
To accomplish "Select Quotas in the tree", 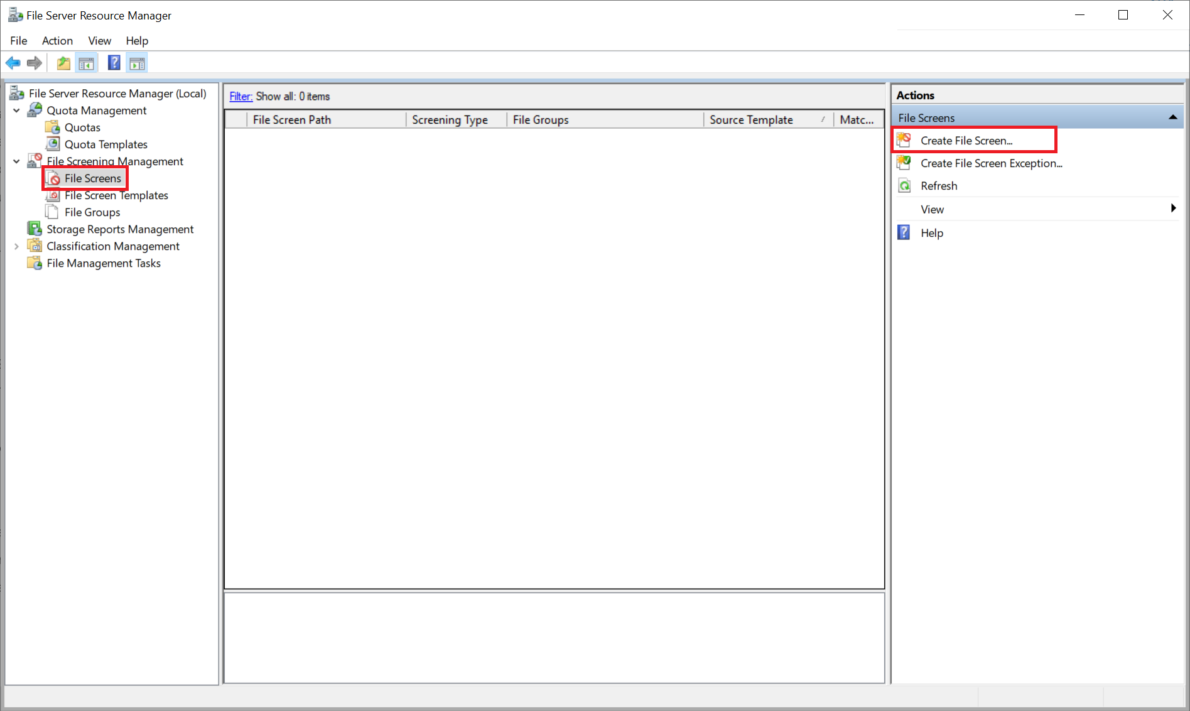I will [82, 128].
